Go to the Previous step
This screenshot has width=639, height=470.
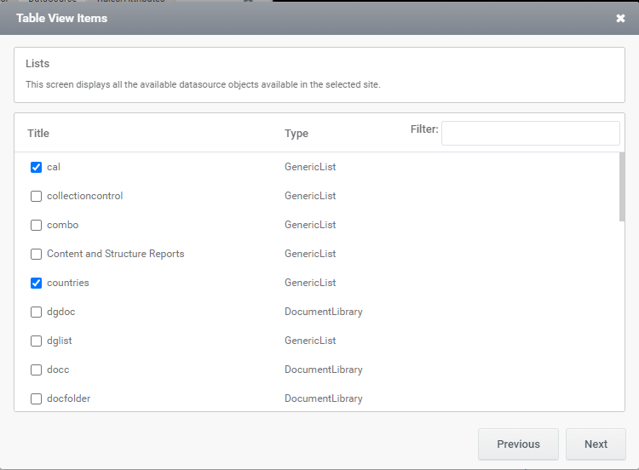[518, 444]
